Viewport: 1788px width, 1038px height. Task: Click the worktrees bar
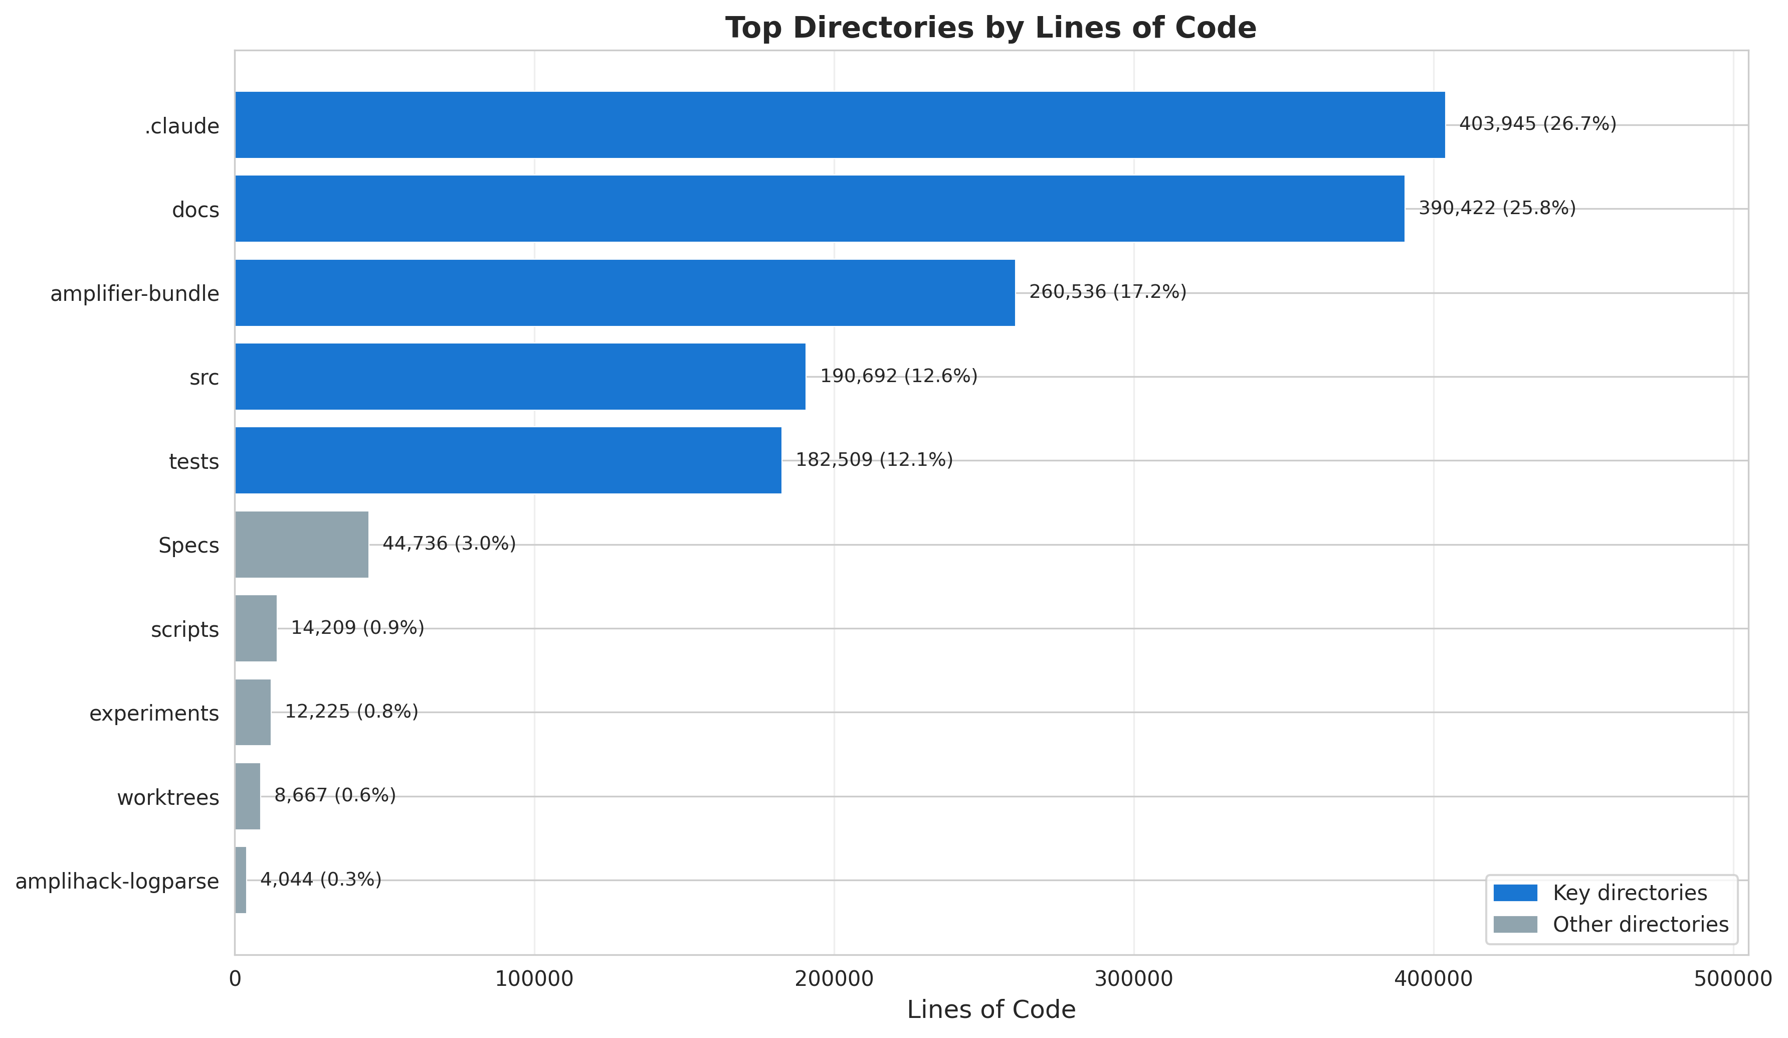point(248,796)
